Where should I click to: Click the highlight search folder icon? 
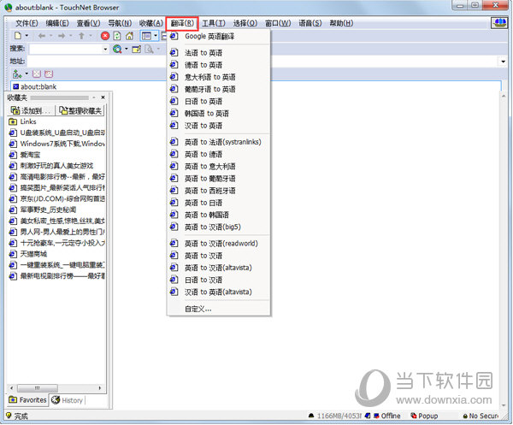pos(137,49)
